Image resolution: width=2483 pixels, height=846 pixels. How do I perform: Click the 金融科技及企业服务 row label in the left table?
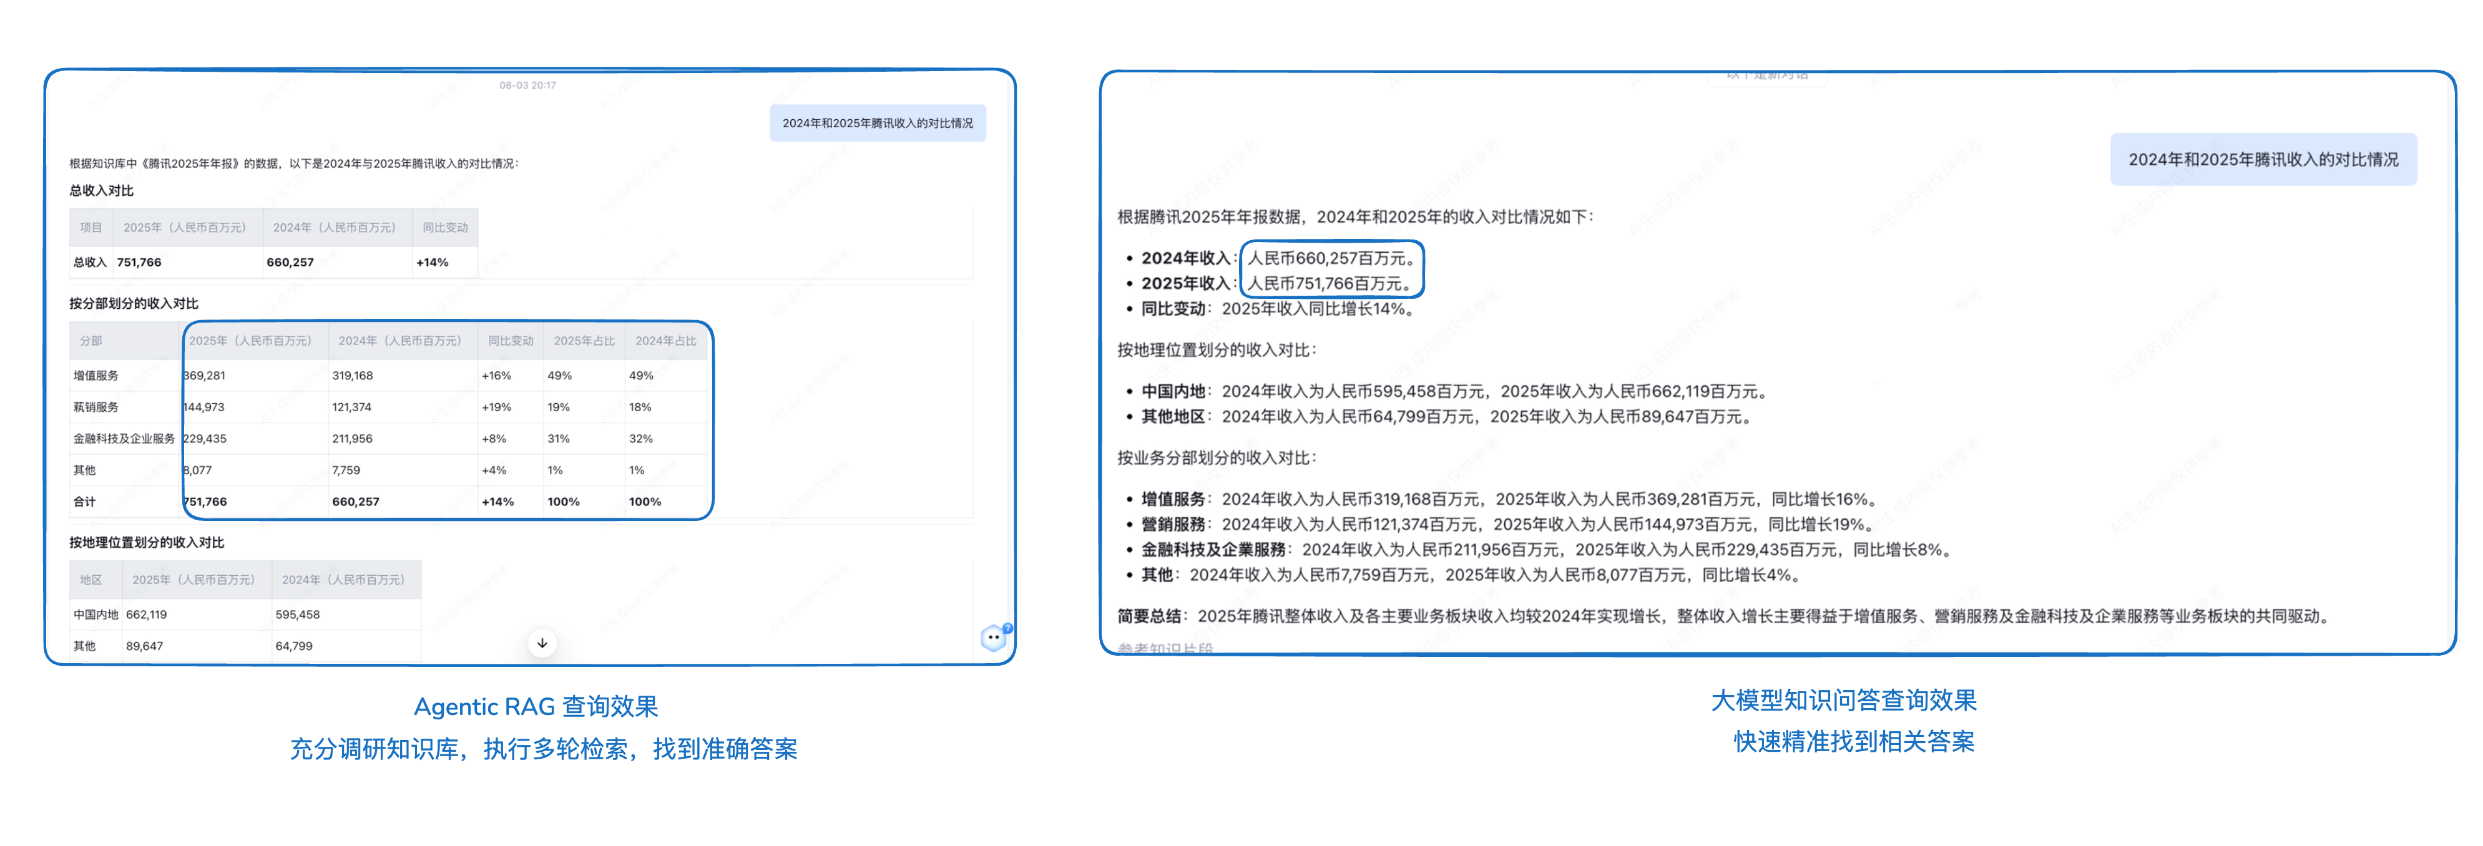pyautogui.click(x=124, y=439)
